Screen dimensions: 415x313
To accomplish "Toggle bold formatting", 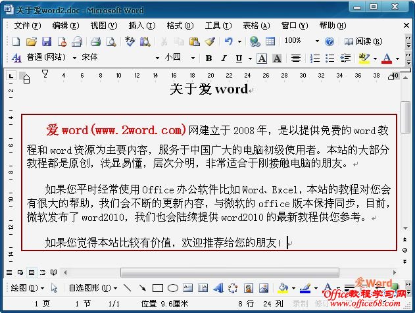I will tap(209, 59).
